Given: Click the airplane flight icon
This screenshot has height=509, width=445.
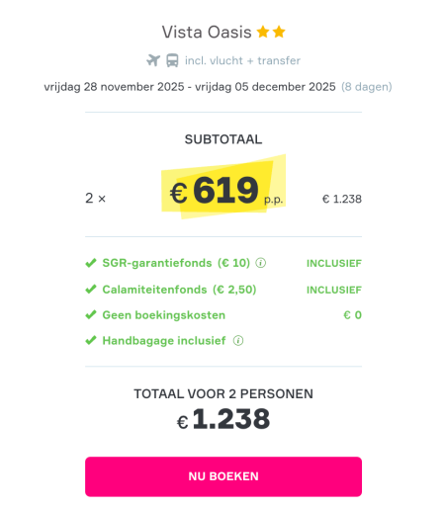Looking at the screenshot, I should tap(153, 60).
